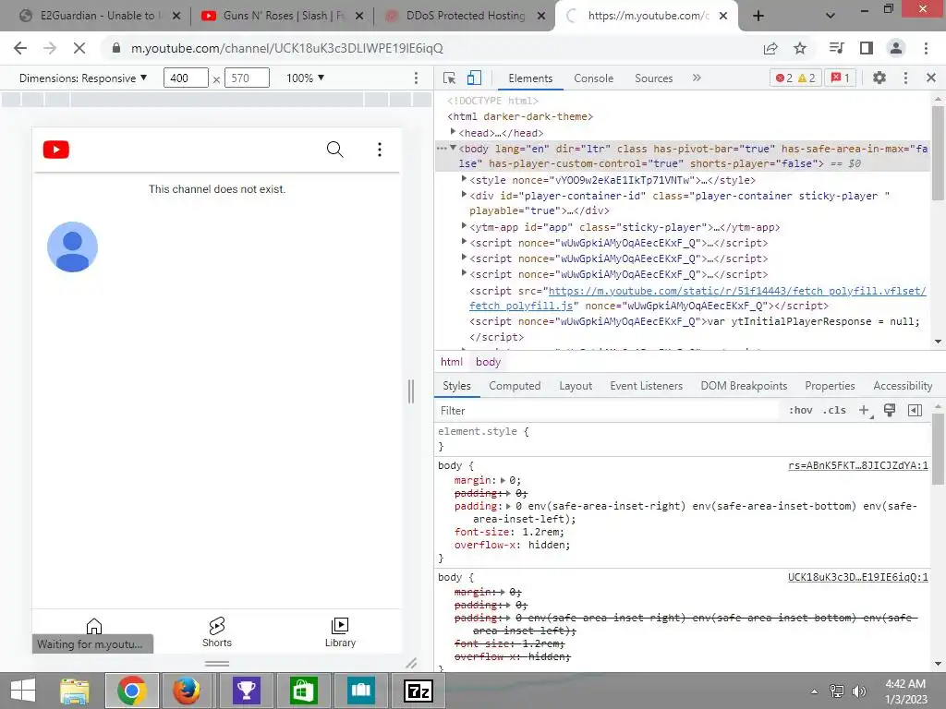Go back with the browser back arrow
Image resolution: width=946 pixels, height=709 pixels.
[20, 48]
